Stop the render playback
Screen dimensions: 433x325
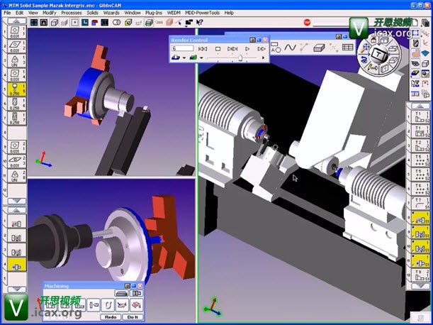point(218,49)
